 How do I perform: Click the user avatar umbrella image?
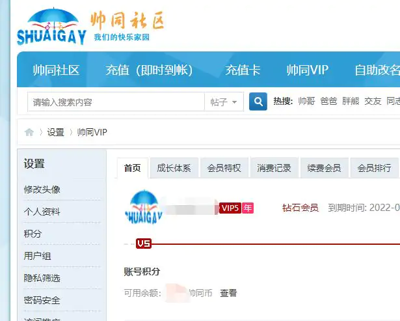(143, 207)
